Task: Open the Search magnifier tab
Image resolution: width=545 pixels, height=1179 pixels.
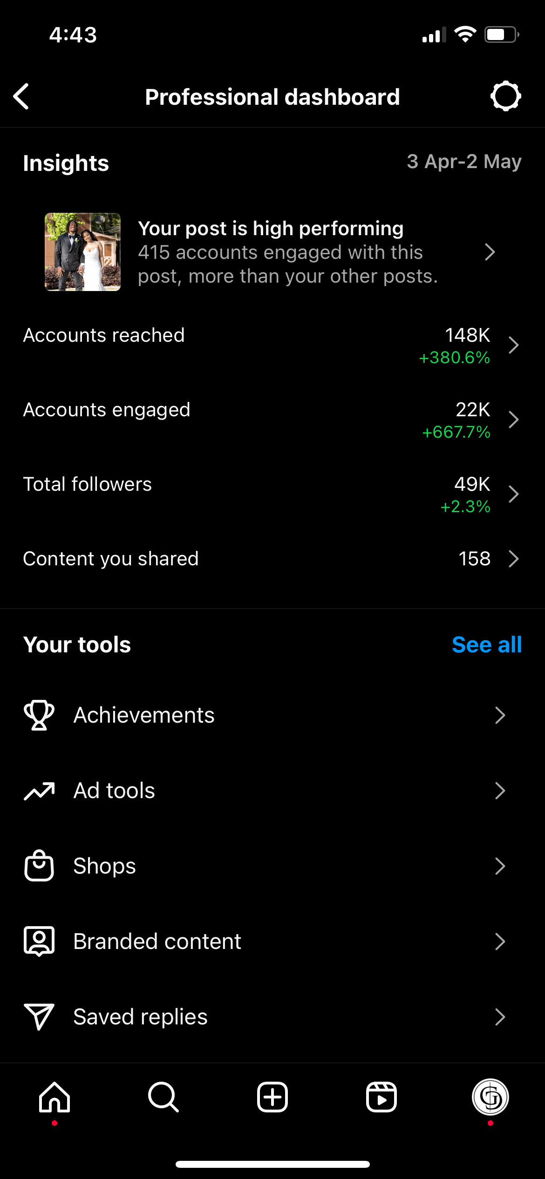Action: (x=163, y=1097)
